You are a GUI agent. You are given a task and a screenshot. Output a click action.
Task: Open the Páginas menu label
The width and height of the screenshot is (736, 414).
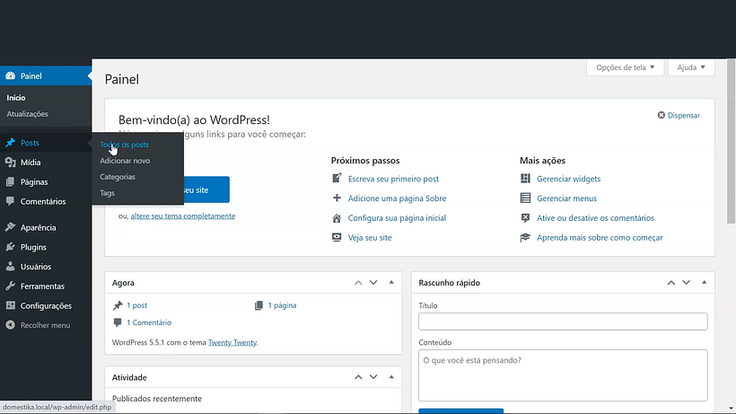pyautogui.click(x=34, y=182)
